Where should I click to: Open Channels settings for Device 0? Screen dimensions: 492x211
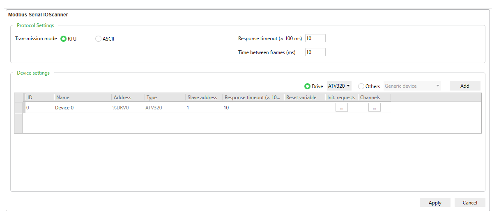(374, 107)
